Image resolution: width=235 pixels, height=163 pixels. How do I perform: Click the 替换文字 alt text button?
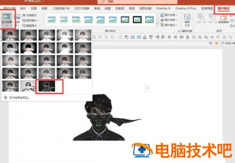[187, 21]
